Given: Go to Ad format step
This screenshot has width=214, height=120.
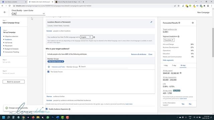Looking at the screenshot, I should pos(9,43).
